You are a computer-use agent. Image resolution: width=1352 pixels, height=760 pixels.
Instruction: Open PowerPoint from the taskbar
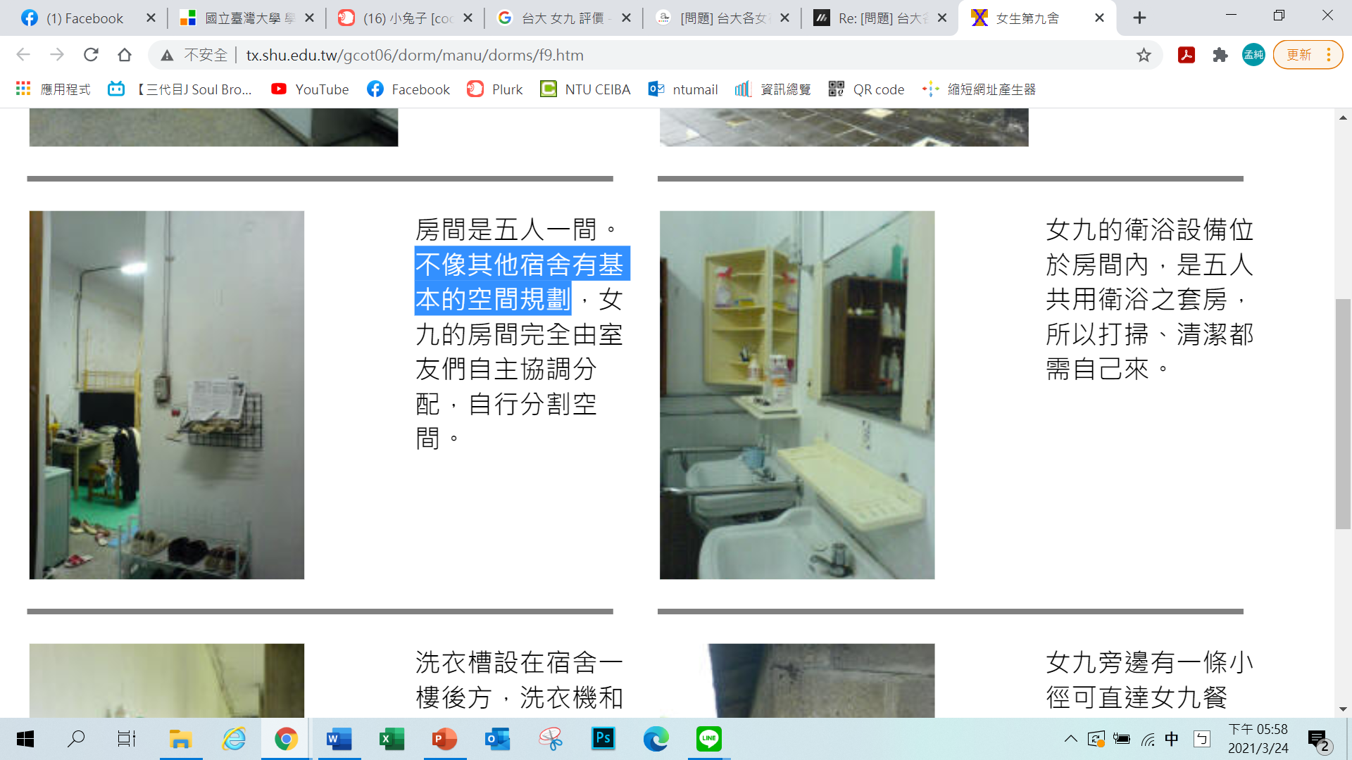coord(444,739)
